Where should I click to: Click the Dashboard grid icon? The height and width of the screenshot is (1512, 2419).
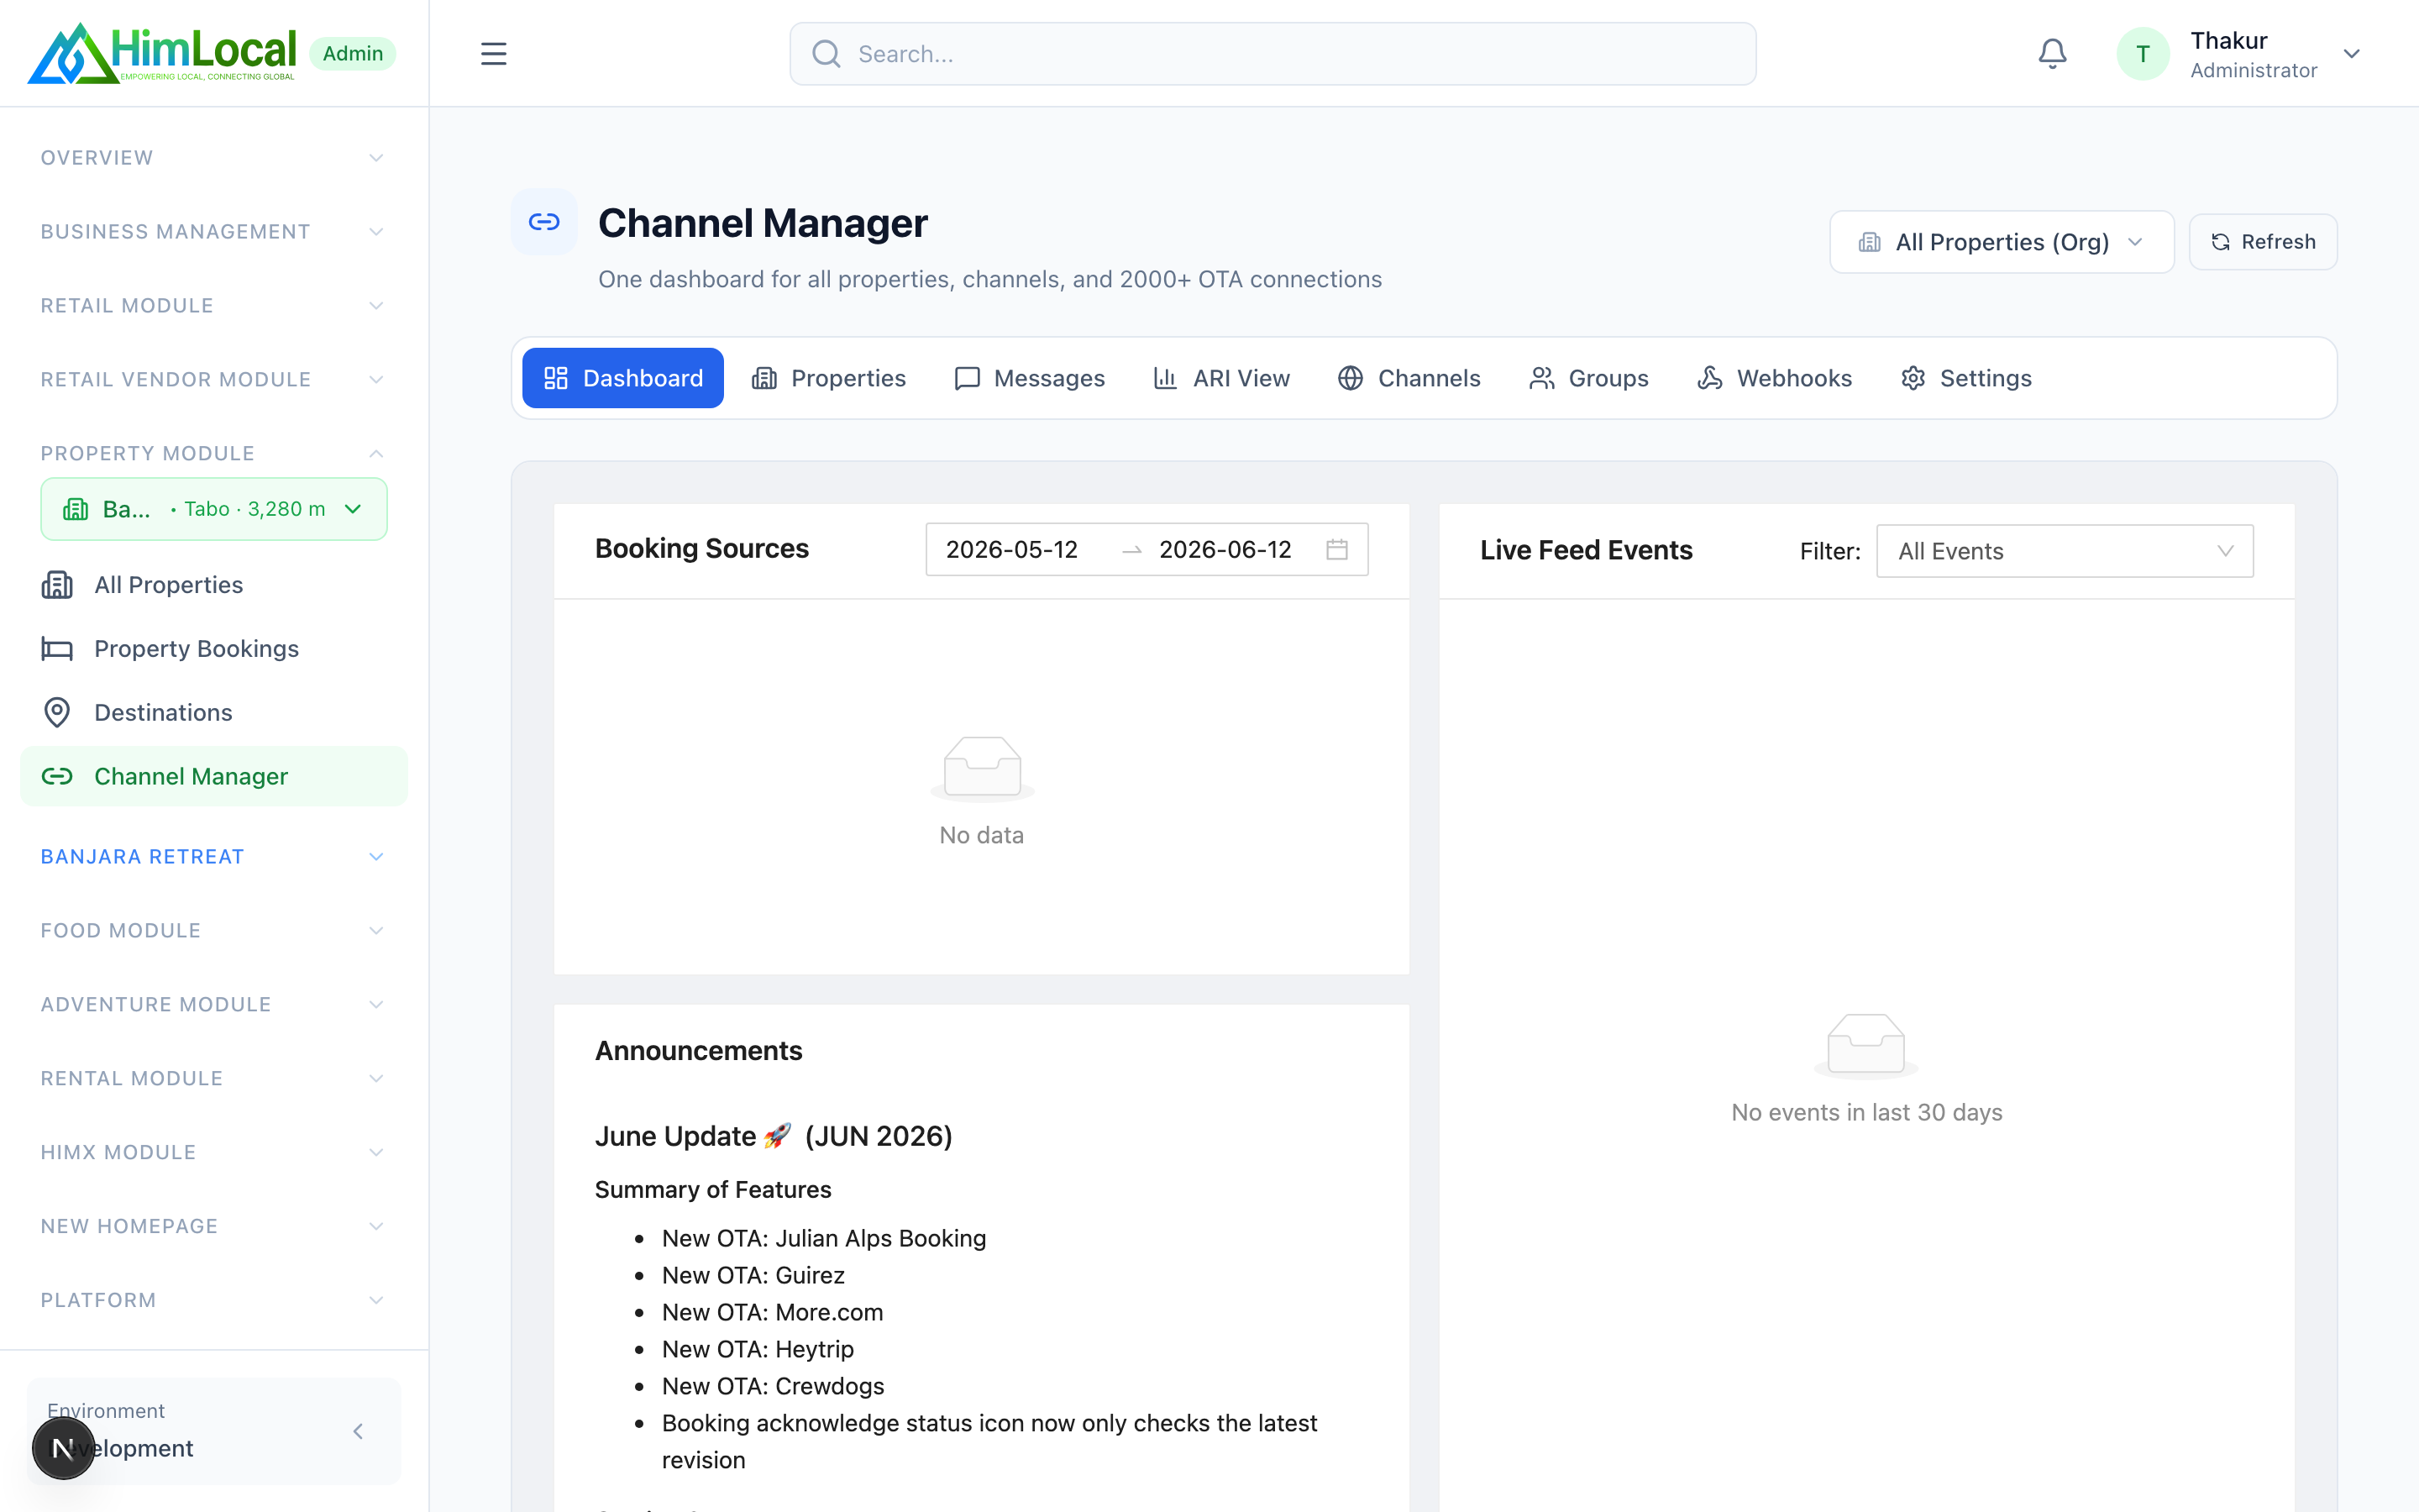[x=556, y=378]
